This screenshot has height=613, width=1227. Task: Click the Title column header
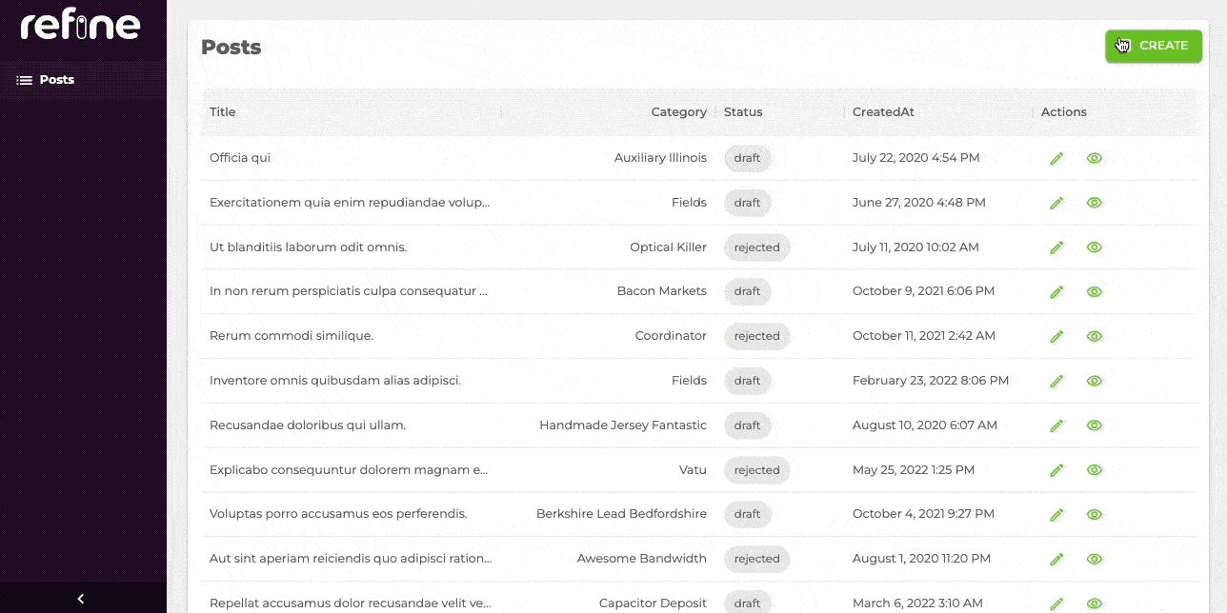[223, 112]
